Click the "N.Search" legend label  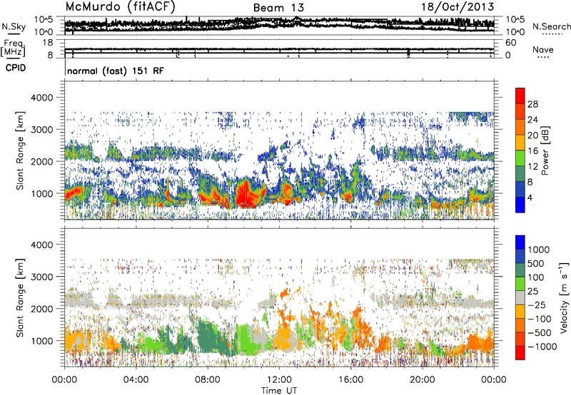(551, 26)
